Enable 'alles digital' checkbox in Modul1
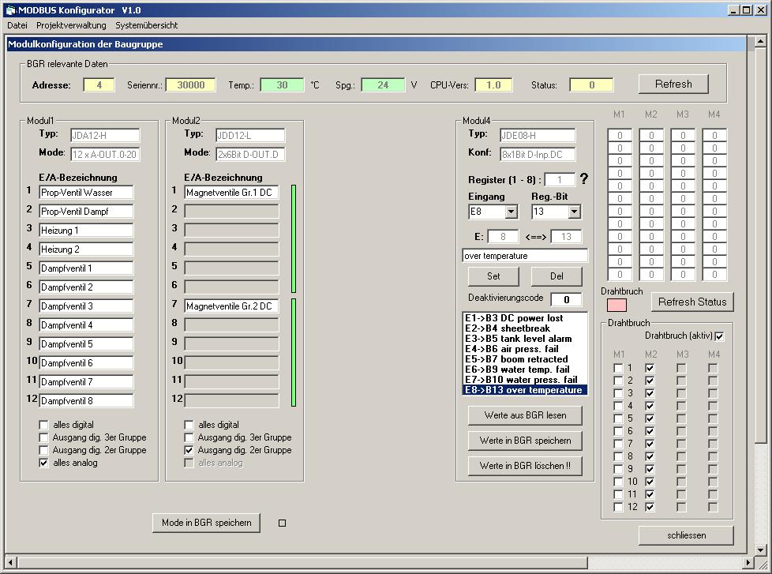This screenshot has height=574, width=772. (x=44, y=425)
